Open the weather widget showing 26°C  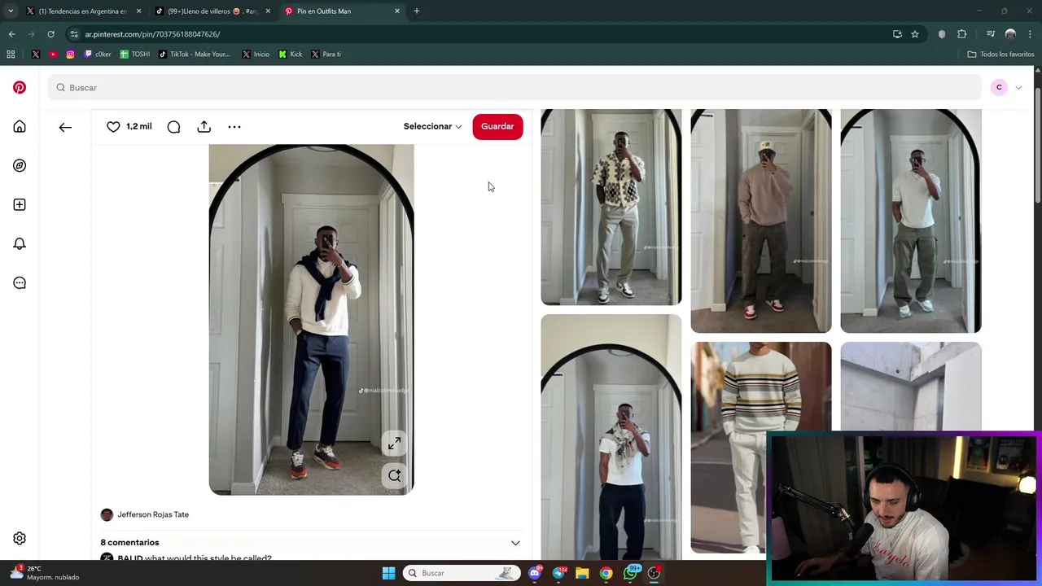[45, 573]
